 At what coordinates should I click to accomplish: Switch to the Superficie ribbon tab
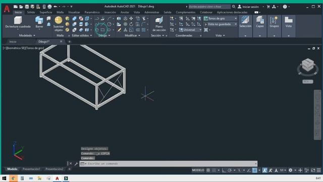point(46,12)
